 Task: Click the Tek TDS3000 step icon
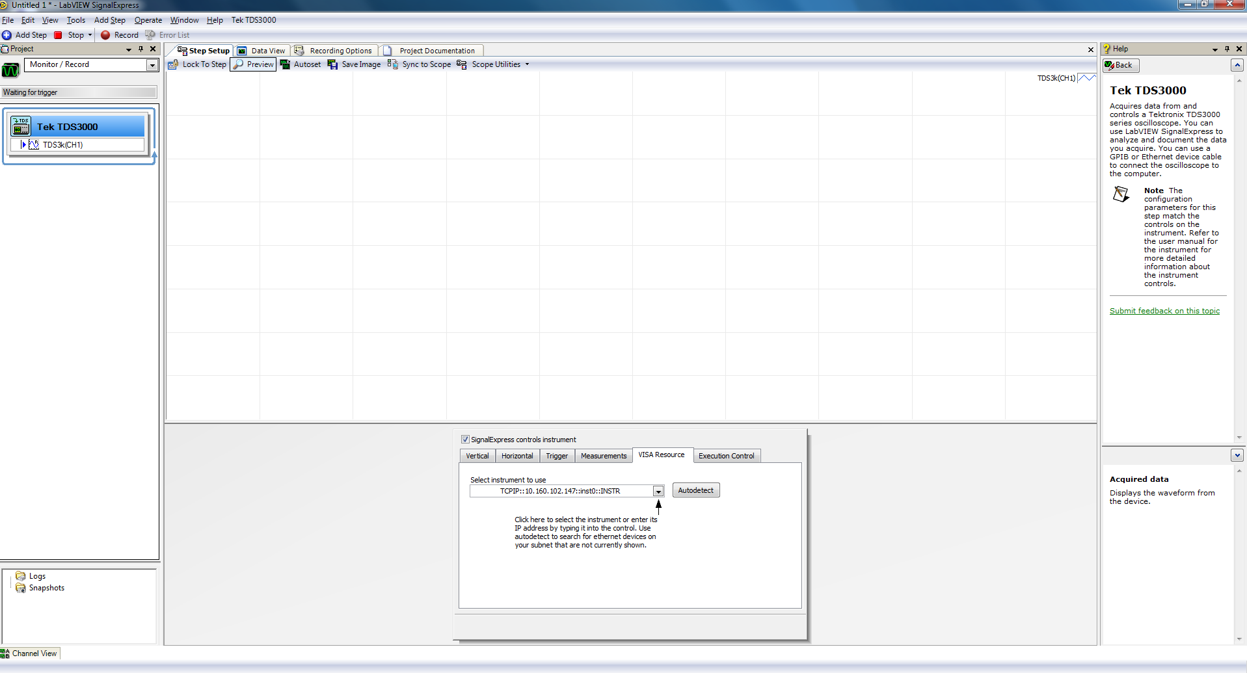click(21, 126)
